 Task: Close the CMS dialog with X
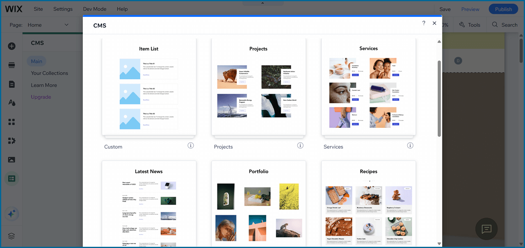(434, 23)
